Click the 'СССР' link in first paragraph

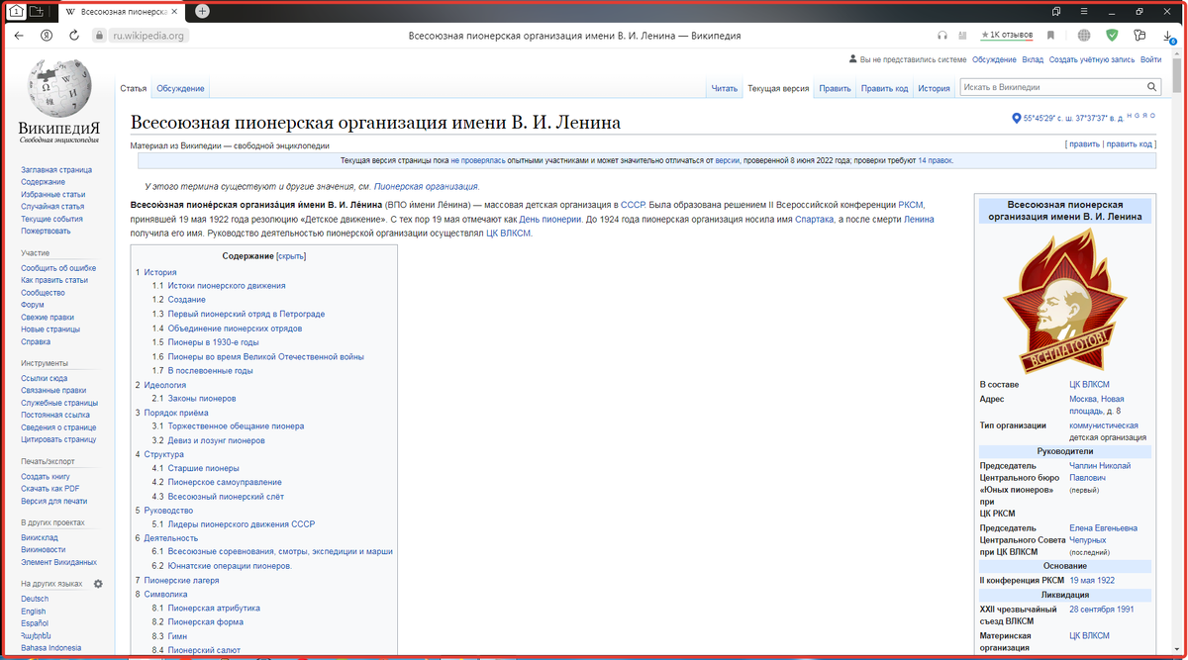(633, 205)
